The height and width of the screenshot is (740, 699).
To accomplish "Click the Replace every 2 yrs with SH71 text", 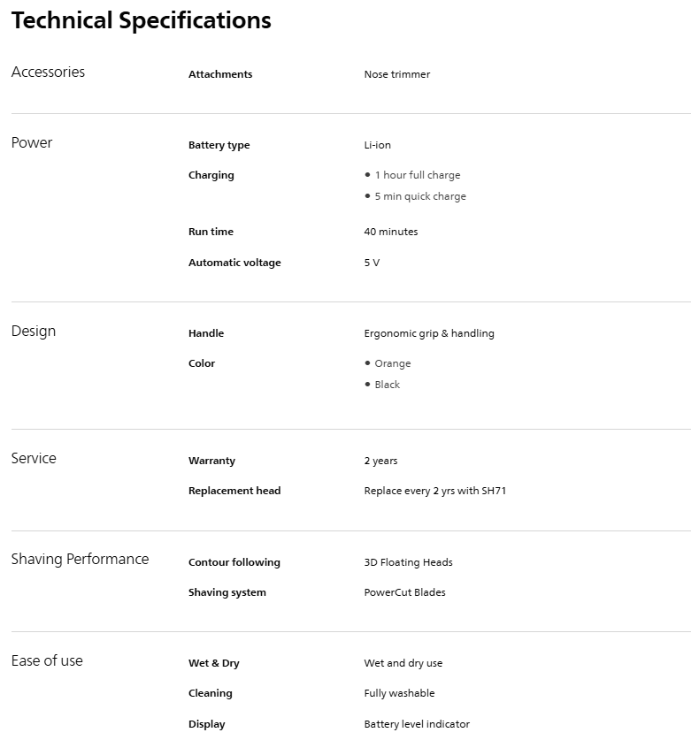I will tap(434, 491).
